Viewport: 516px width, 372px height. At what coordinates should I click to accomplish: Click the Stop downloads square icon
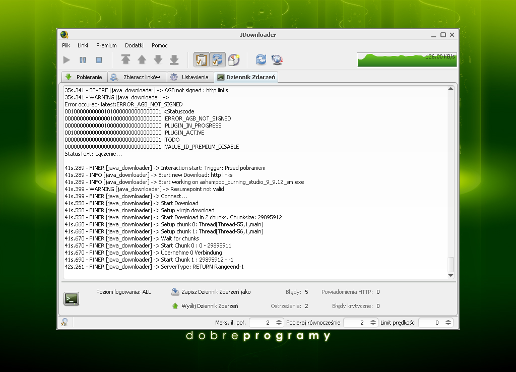[99, 60]
